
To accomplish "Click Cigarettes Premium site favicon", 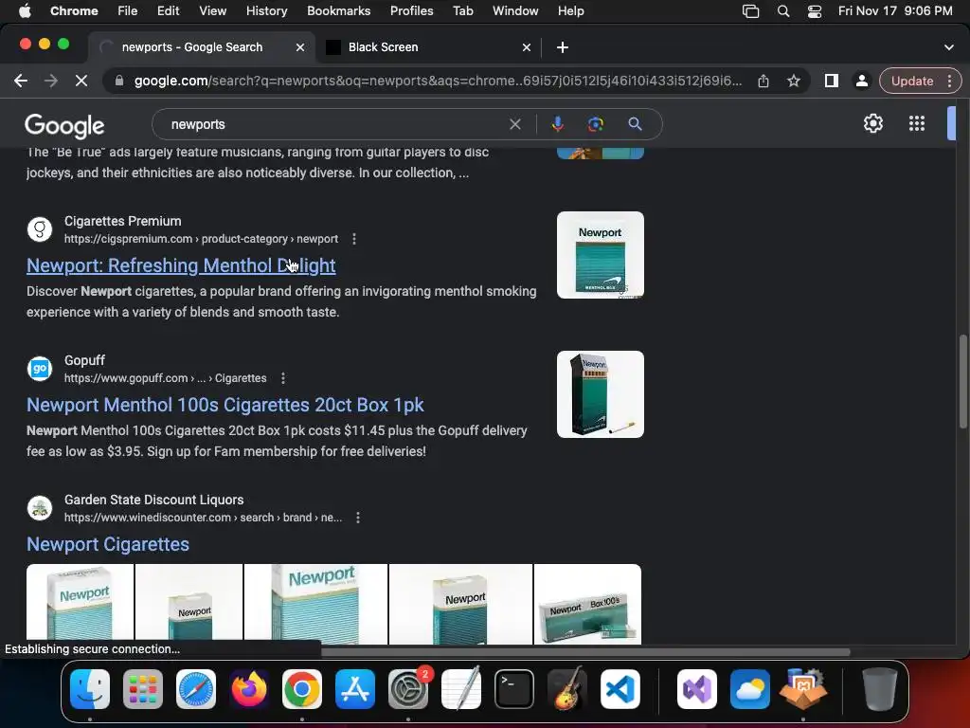I will click(40, 229).
